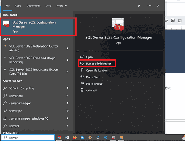Choose the serverless web suggestion
This screenshot has width=185, height=144.
coord(16,96)
